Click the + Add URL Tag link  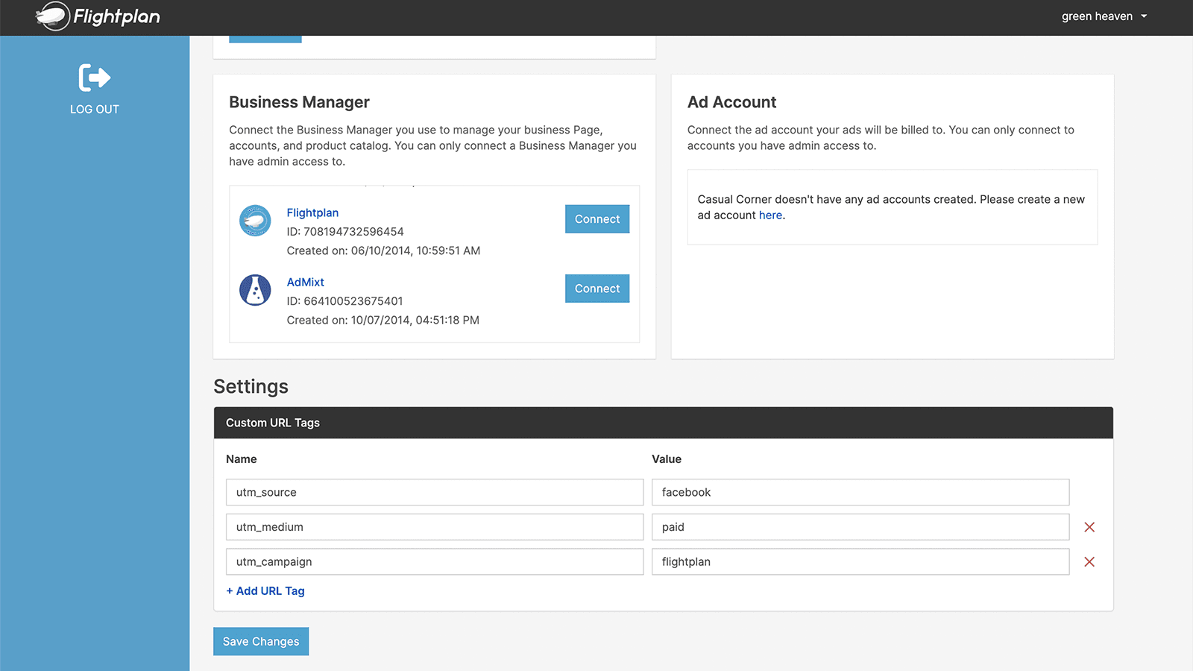tap(265, 591)
